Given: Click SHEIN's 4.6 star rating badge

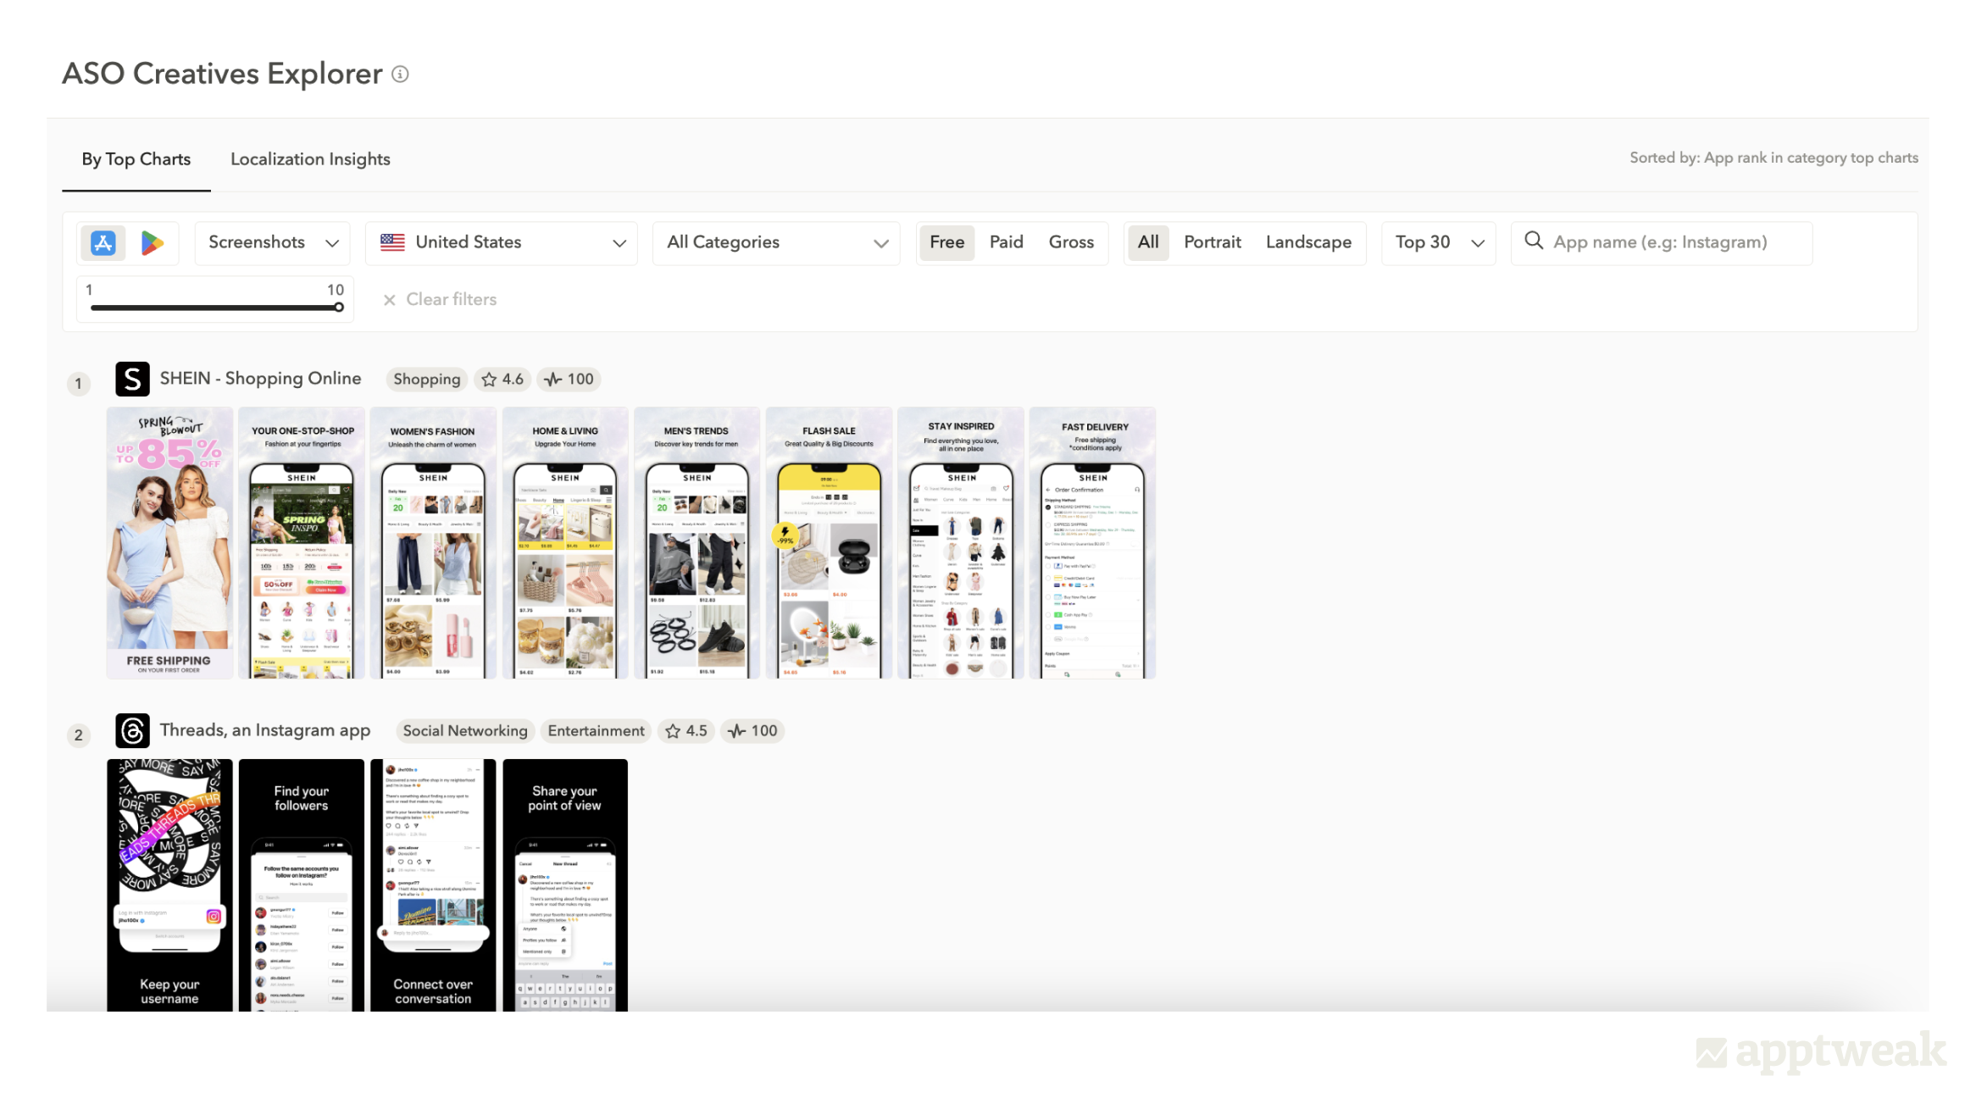Looking at the screenshot, I should pyautogui.click(x=502, y=380).
